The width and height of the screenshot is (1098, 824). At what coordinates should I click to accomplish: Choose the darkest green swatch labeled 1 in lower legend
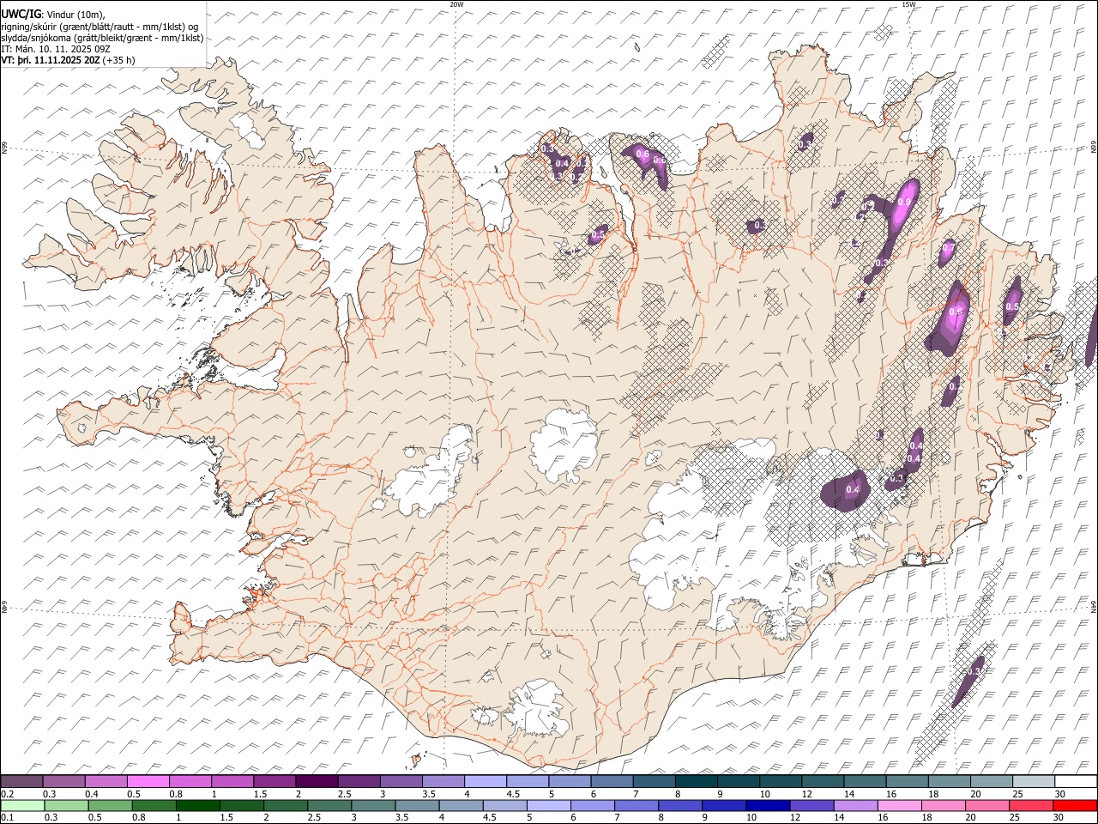point(197,805)
